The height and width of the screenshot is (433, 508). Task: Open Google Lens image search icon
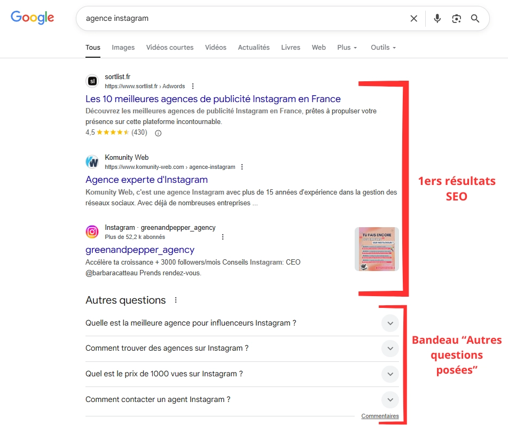coord(456,19)
